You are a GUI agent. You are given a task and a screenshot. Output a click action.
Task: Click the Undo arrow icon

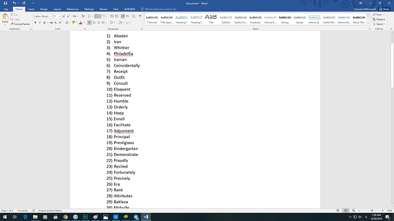(14, 3)
